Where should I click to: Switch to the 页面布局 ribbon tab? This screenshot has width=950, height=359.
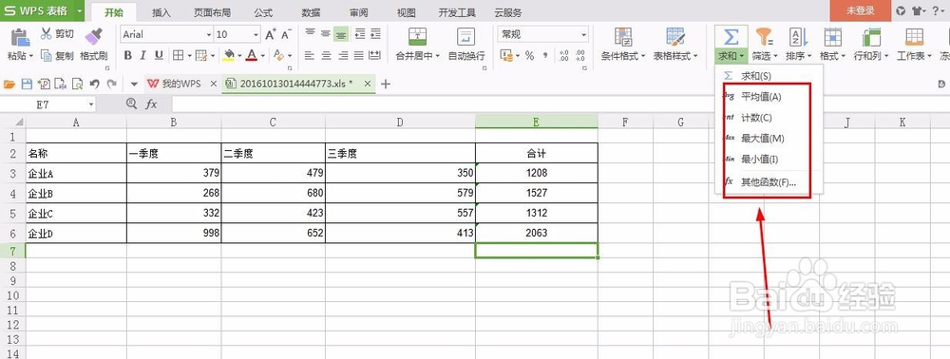pos(212,12)
